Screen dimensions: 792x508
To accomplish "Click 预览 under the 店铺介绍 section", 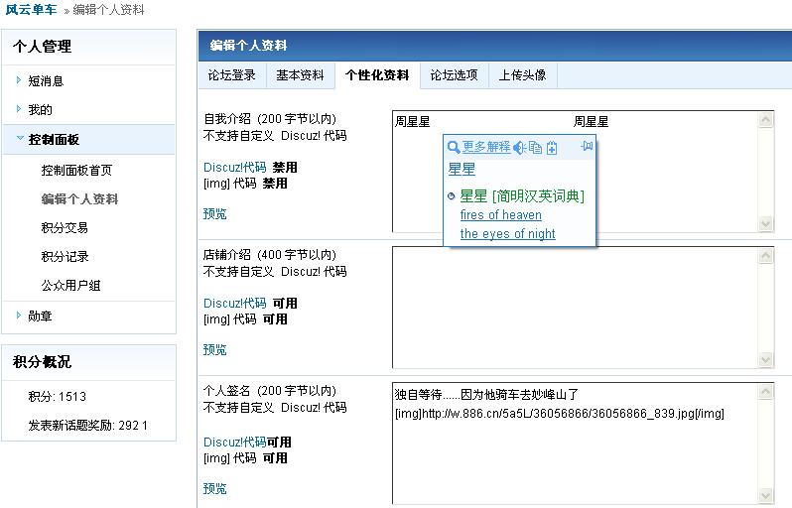I will (214, 349).
